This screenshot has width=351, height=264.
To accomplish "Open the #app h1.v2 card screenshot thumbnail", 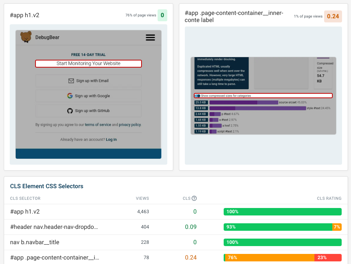I will coord(88,94).
